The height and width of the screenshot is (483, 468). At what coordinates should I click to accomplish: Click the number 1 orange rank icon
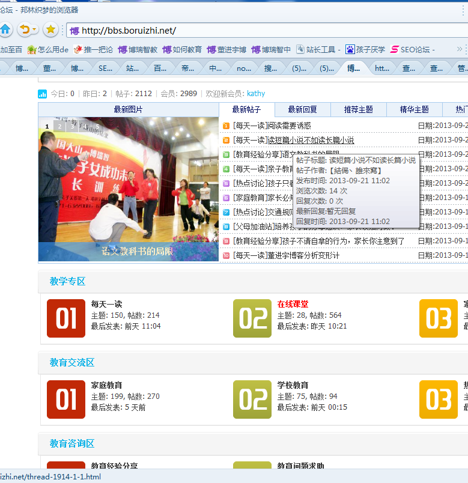pos(226,126)
